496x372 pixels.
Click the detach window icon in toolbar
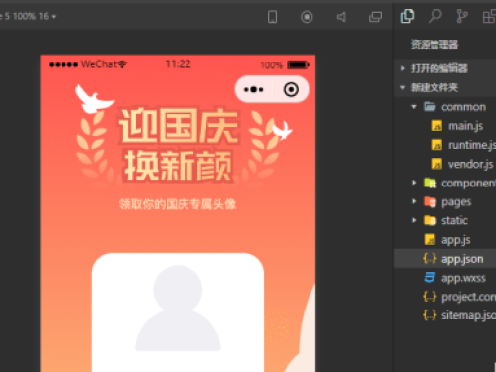click(x=375, y=17)
